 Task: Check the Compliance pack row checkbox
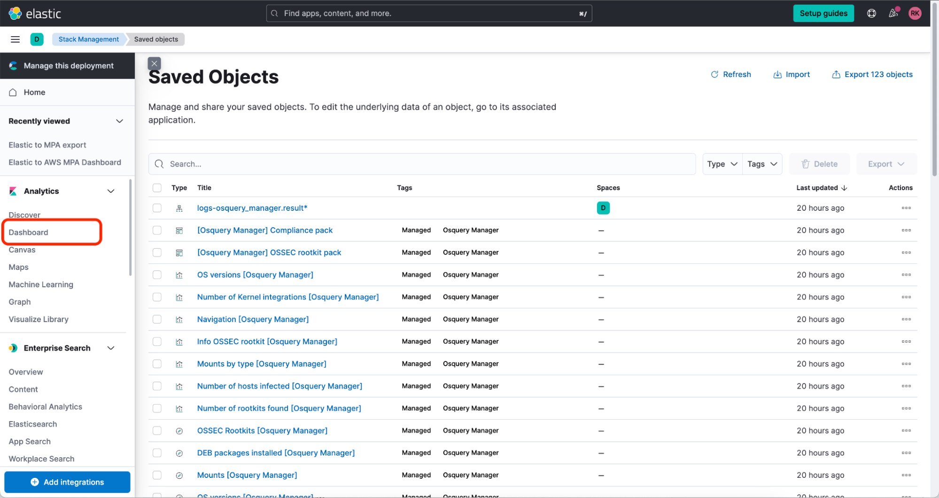coord(157,230)
